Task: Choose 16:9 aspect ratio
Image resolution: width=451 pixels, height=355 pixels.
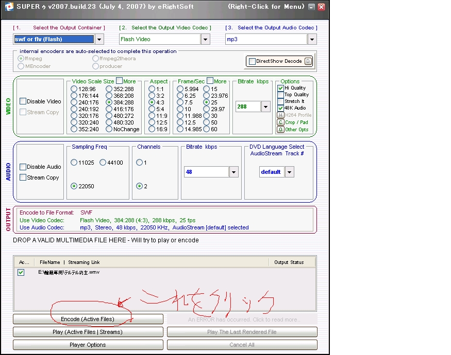Action: [152, 129]
